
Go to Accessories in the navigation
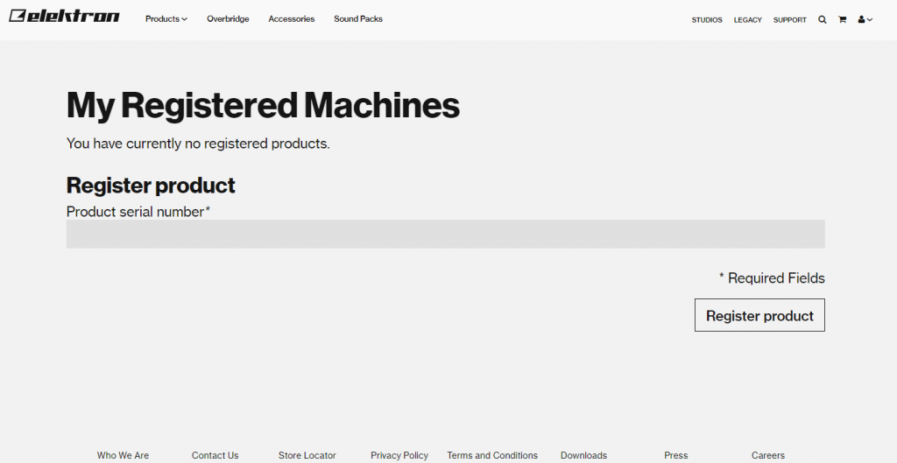click(291, 19)
